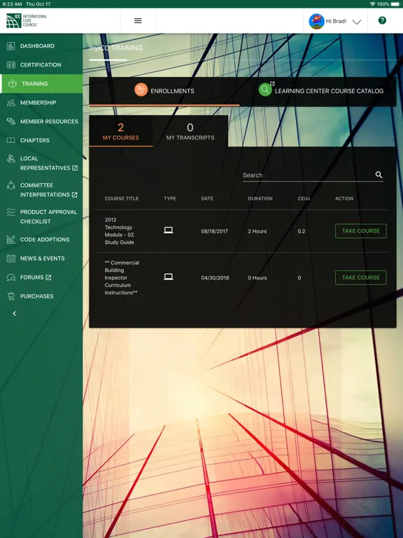Image resolution: width=403 pixels, height=538 pixels.
Task: Click the News & Events calendar icon
Action: [11, 258]
